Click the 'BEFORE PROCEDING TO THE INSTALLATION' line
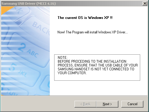This screenshot has height=112, width=149. [x=92, y=61]
